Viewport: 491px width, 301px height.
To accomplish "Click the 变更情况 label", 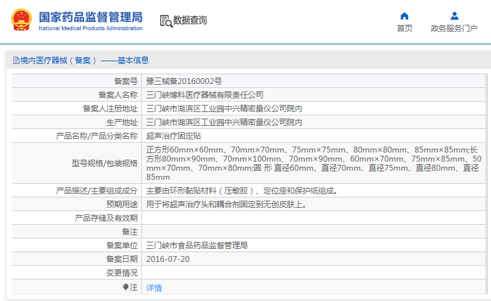I will 122,273.
